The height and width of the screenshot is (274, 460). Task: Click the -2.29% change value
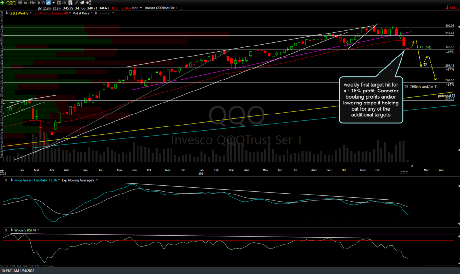126,8
